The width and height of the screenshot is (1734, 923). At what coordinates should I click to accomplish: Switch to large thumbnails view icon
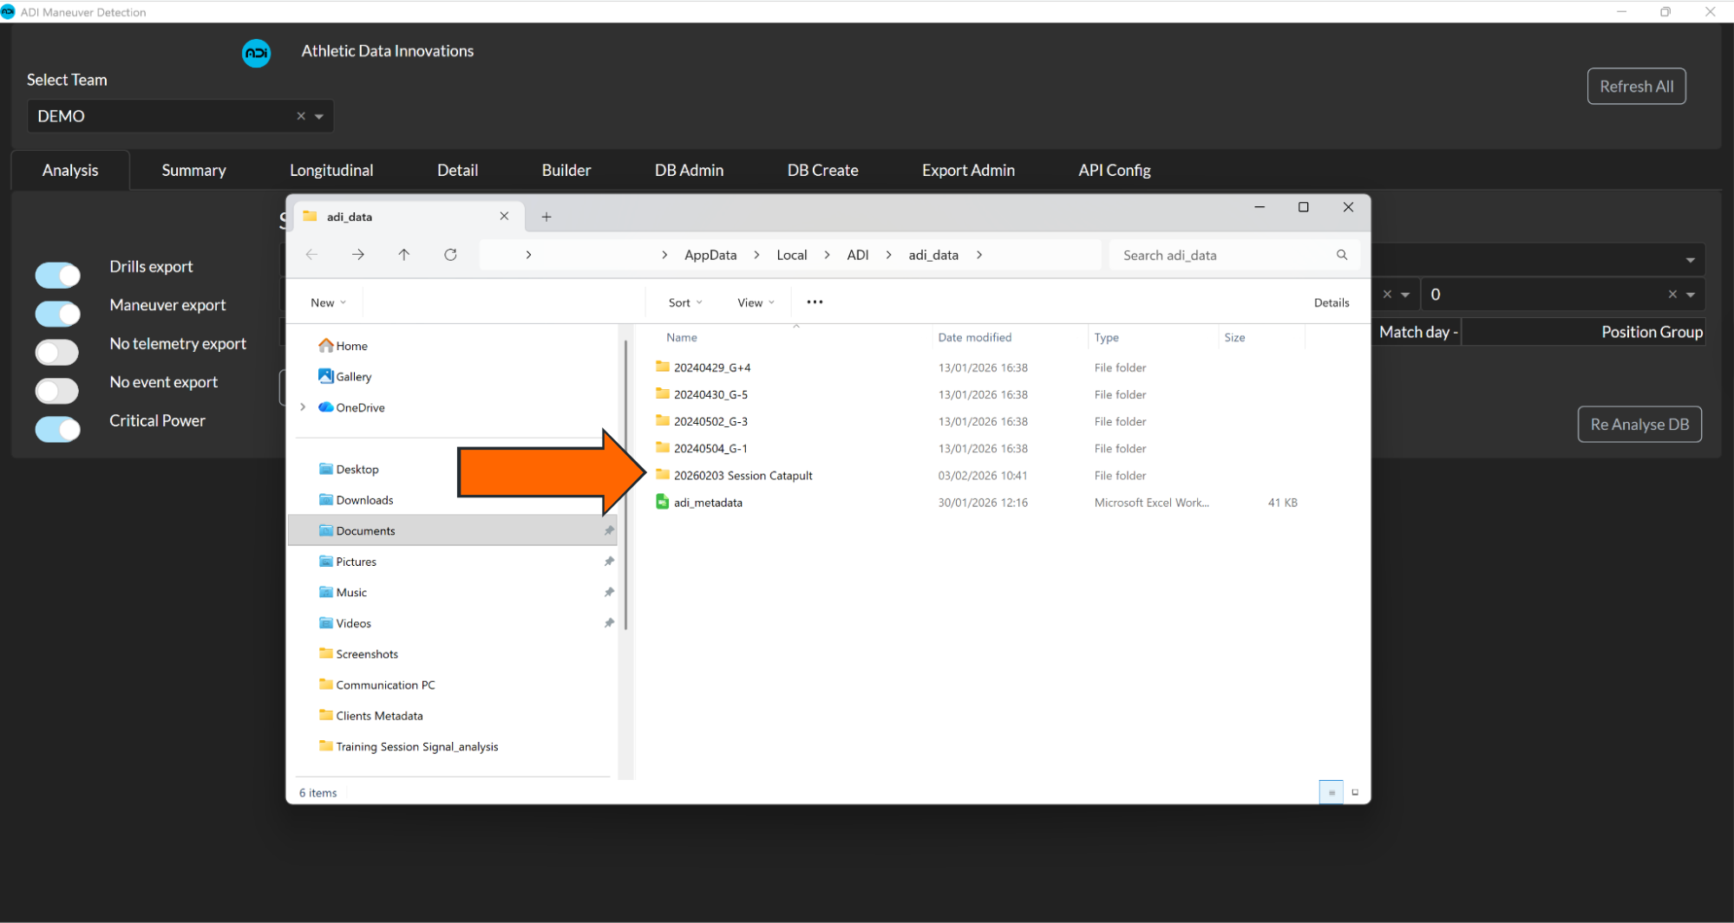(x=1355, y=792)
